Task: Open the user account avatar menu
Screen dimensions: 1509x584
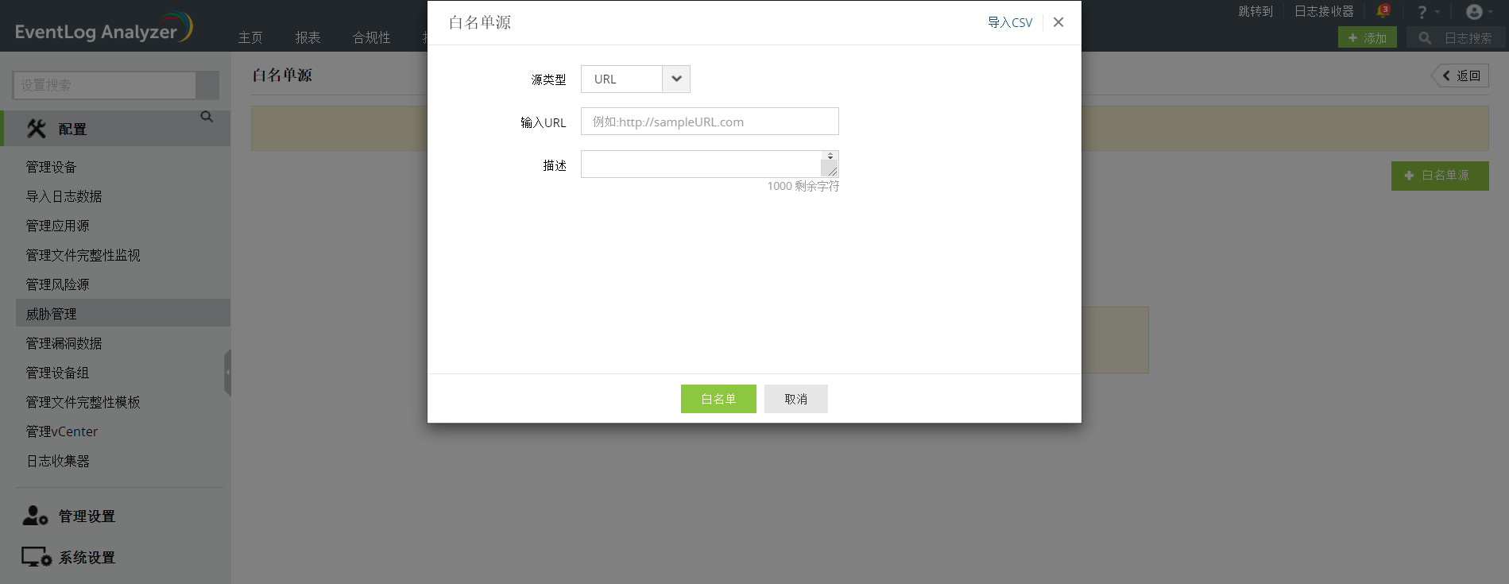Action: tap(1479, 12)
